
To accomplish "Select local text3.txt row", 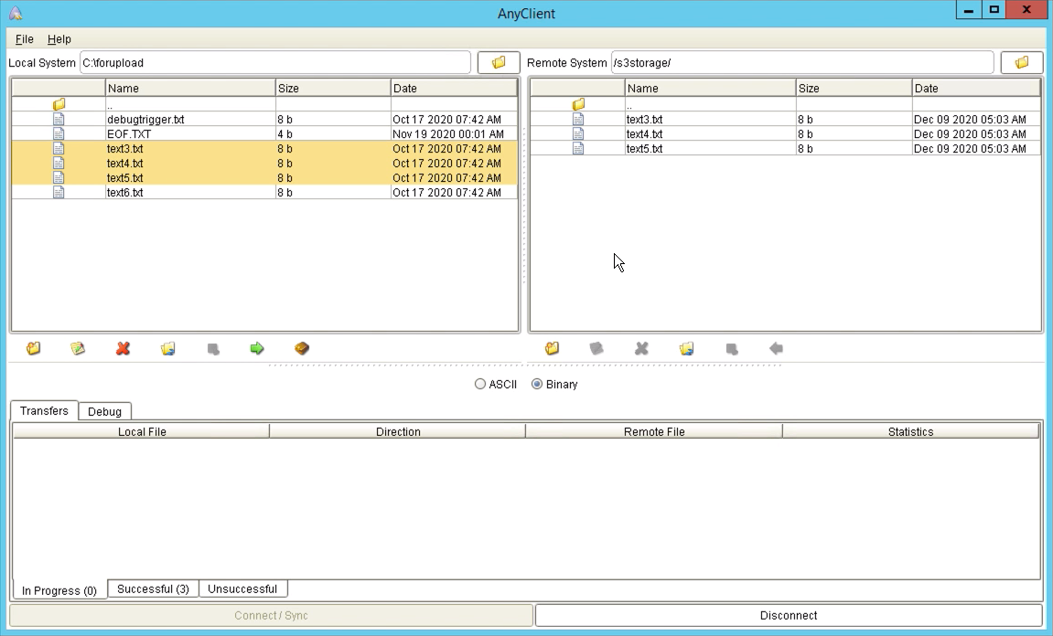I will point(264,148).
